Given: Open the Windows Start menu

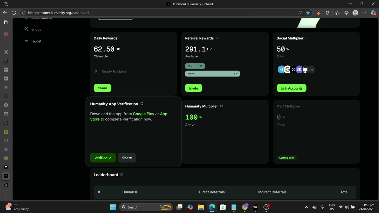Looking at the screenshot, I should [113, 207].
